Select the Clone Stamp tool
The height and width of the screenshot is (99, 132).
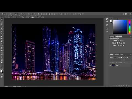(x=2, y=38)
